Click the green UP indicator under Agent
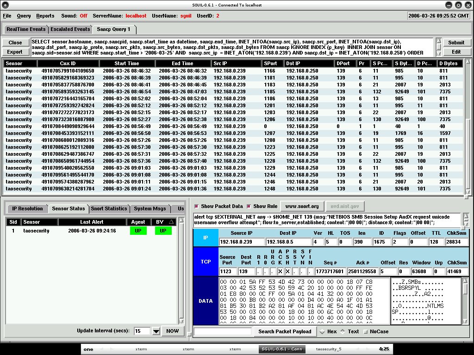The image size is (474, 355). (x=138, y=231)
